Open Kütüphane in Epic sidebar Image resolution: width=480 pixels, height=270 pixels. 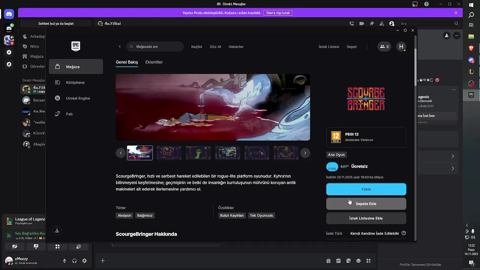[76, 82]
